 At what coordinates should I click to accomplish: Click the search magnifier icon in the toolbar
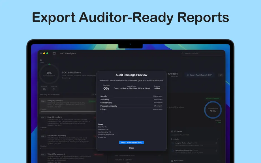(x=182, y=53)
